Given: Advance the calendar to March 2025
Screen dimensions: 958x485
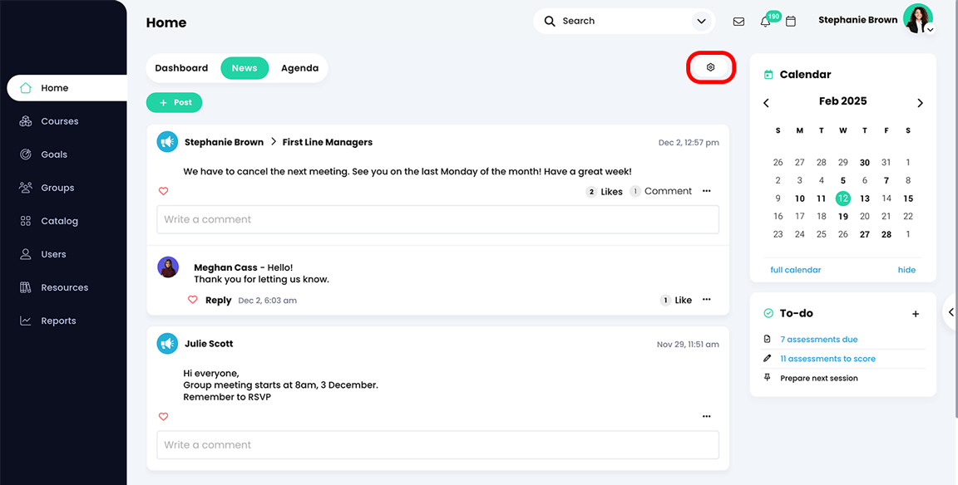Looking at the screenshot, I should [920, 102].
